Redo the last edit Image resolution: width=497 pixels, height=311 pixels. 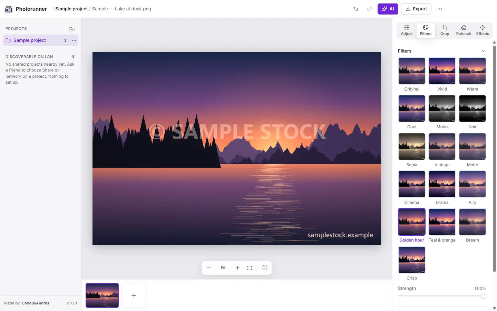pyautogui.click(x=369, y=9)
